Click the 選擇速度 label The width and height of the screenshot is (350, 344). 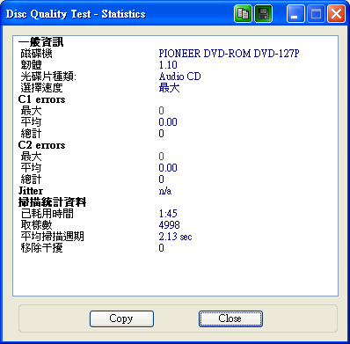(x=41, y=88)
